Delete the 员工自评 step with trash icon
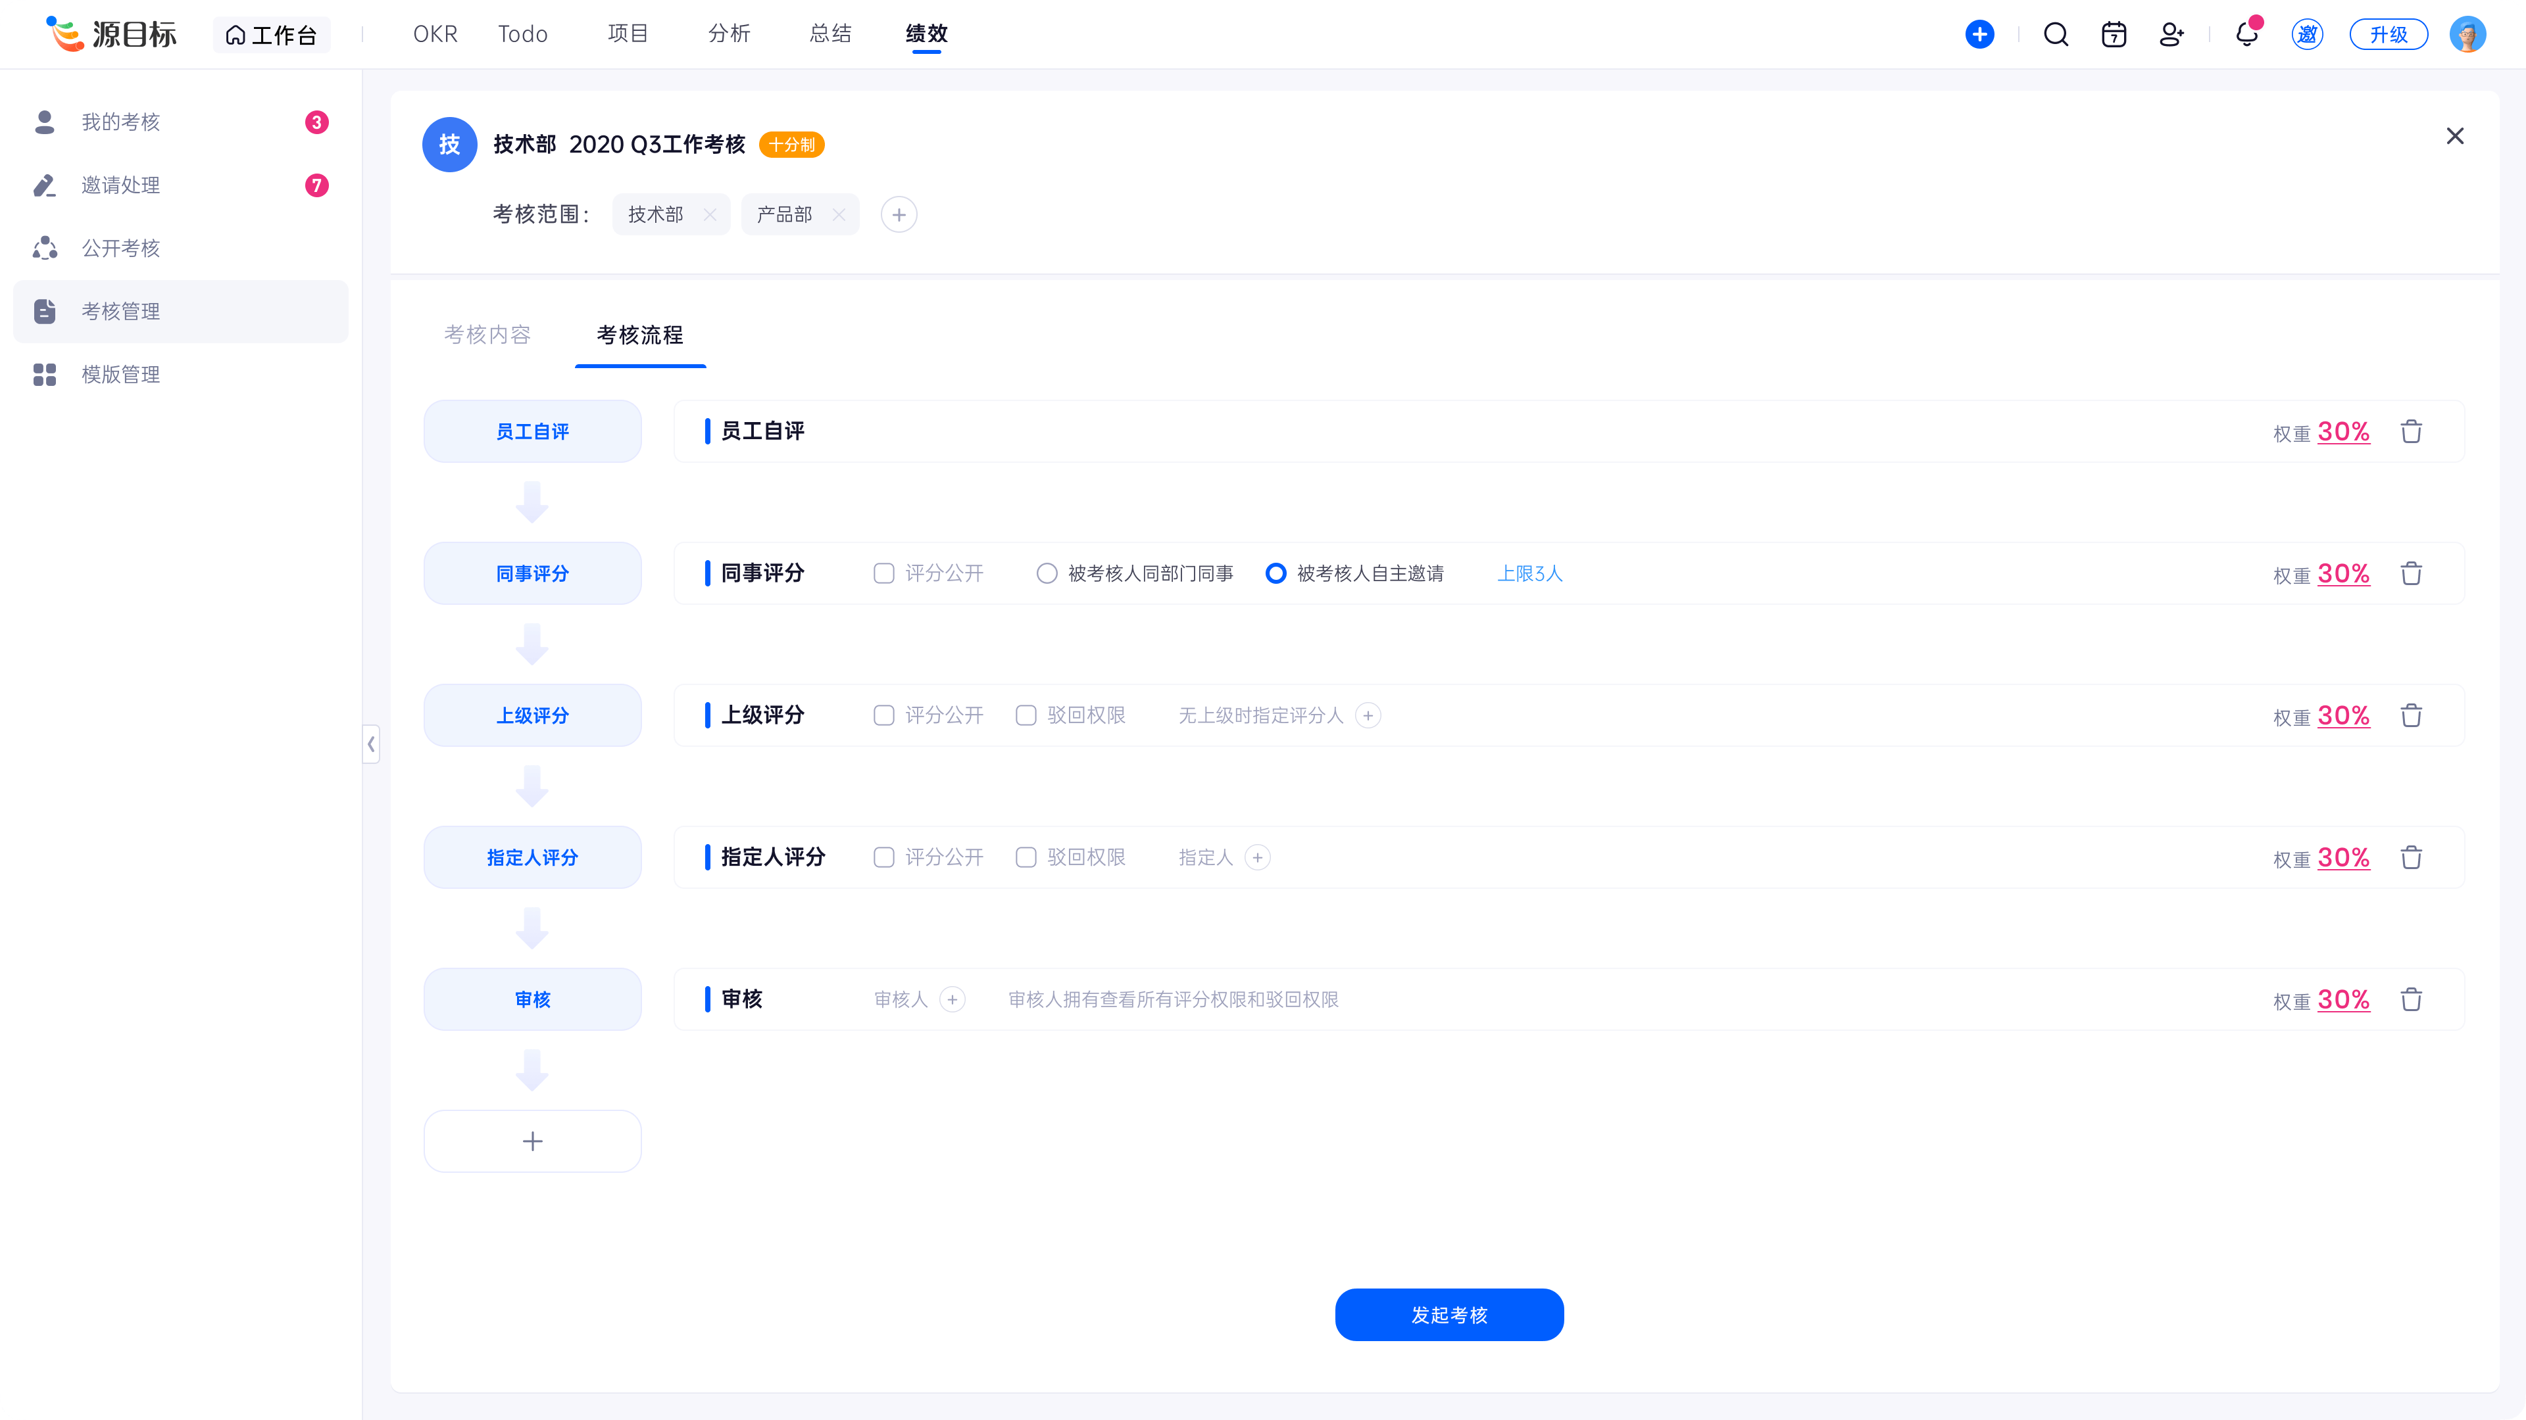2526x1420 pixels. [2410, 431]
